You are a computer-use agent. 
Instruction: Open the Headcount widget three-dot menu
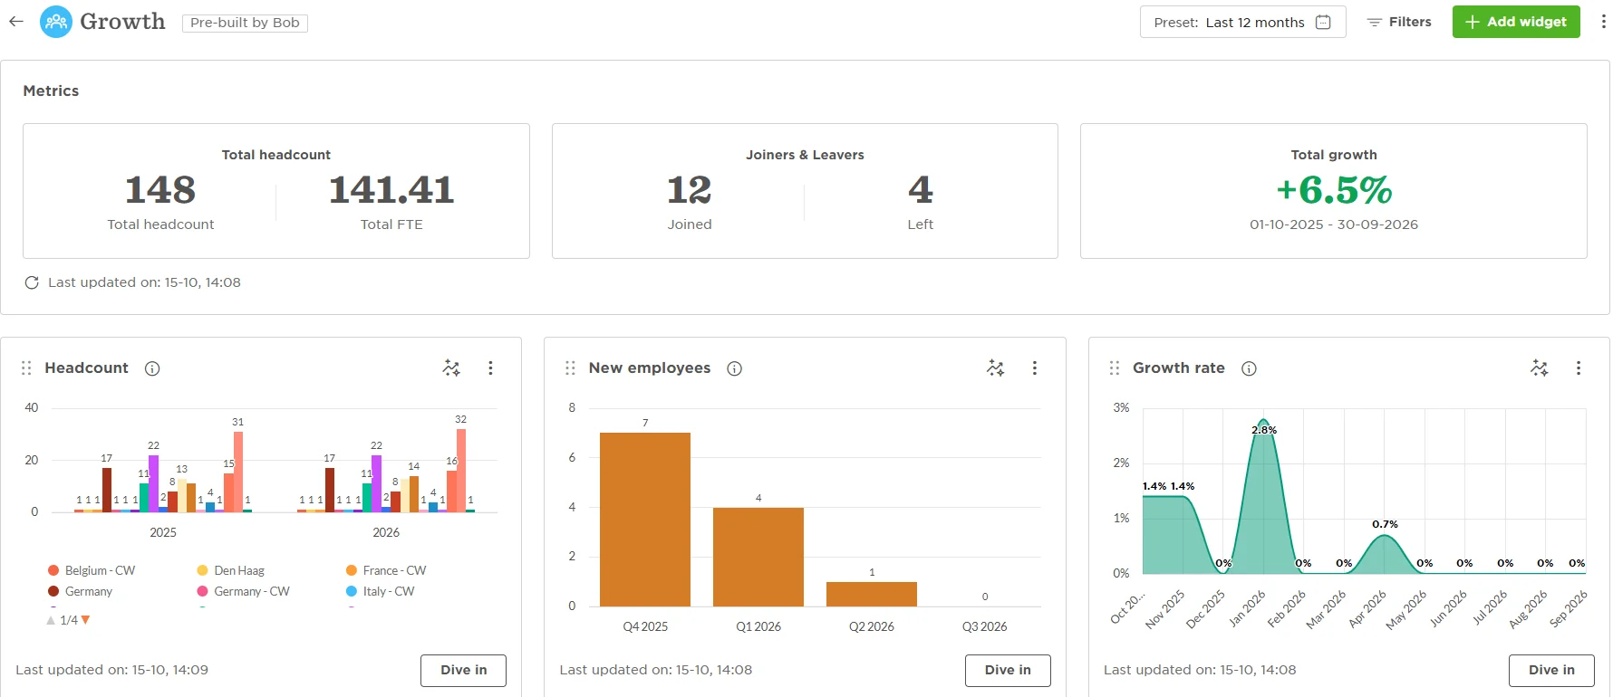(x=490, y=368)
